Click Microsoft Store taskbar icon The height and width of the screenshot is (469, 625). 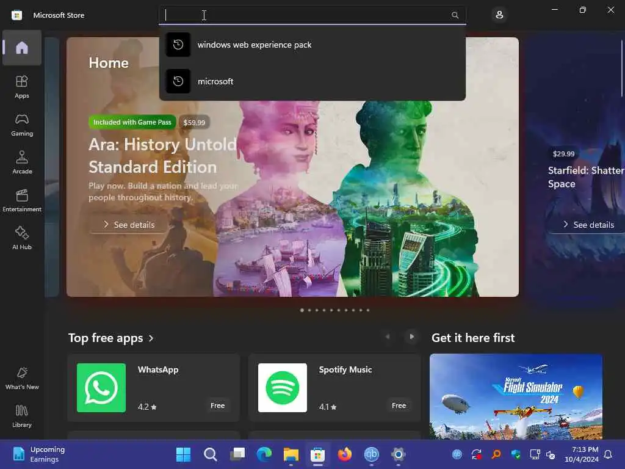pyautogui.click(x=317, y=454)
